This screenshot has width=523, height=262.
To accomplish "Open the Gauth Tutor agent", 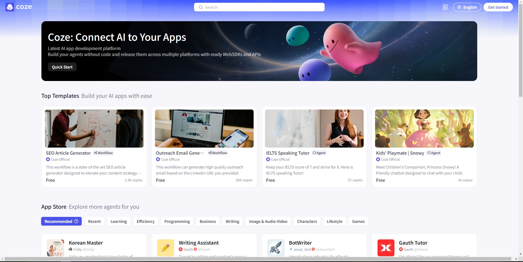I will (413, 243).
